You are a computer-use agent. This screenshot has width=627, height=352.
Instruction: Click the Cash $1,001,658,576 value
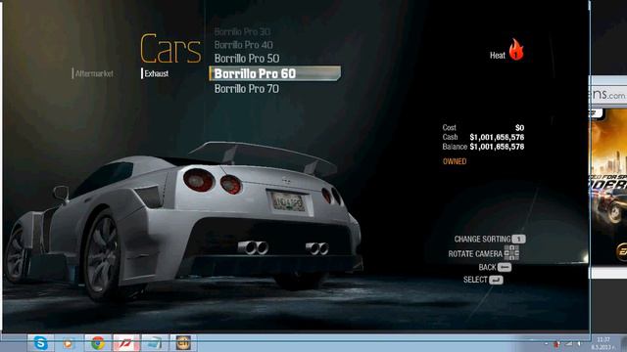[497, 137]
